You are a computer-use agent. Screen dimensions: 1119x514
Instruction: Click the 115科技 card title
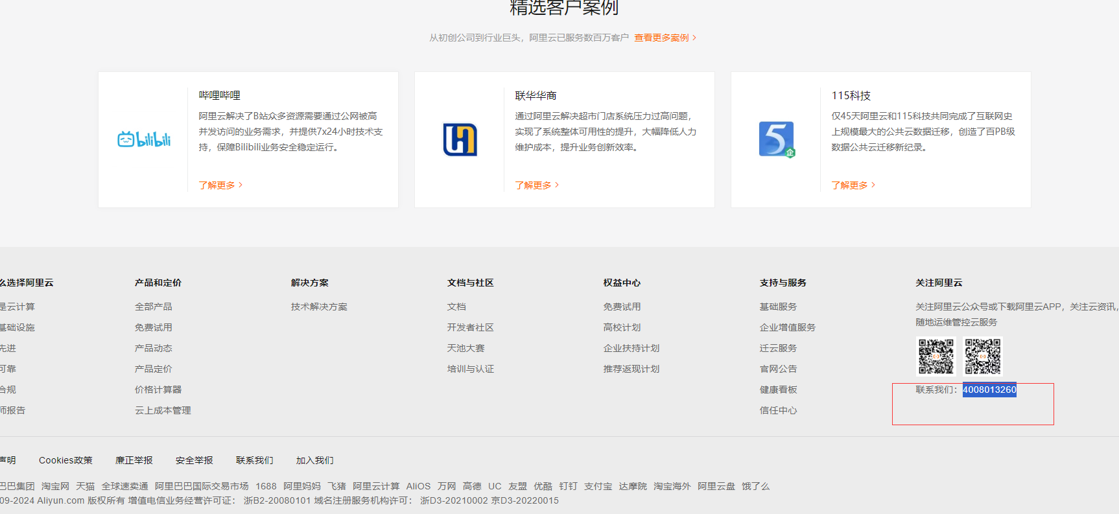[x=851, y=95]
